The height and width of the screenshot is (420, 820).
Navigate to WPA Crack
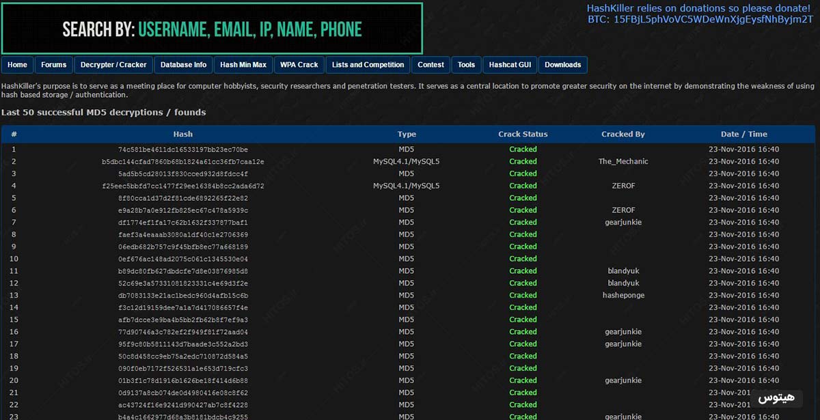(299, 65)
